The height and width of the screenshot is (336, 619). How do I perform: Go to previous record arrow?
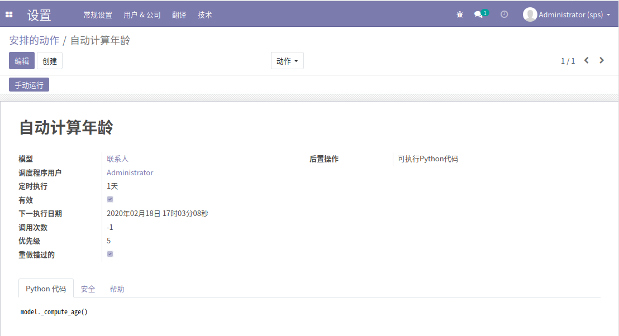[585, 60]
